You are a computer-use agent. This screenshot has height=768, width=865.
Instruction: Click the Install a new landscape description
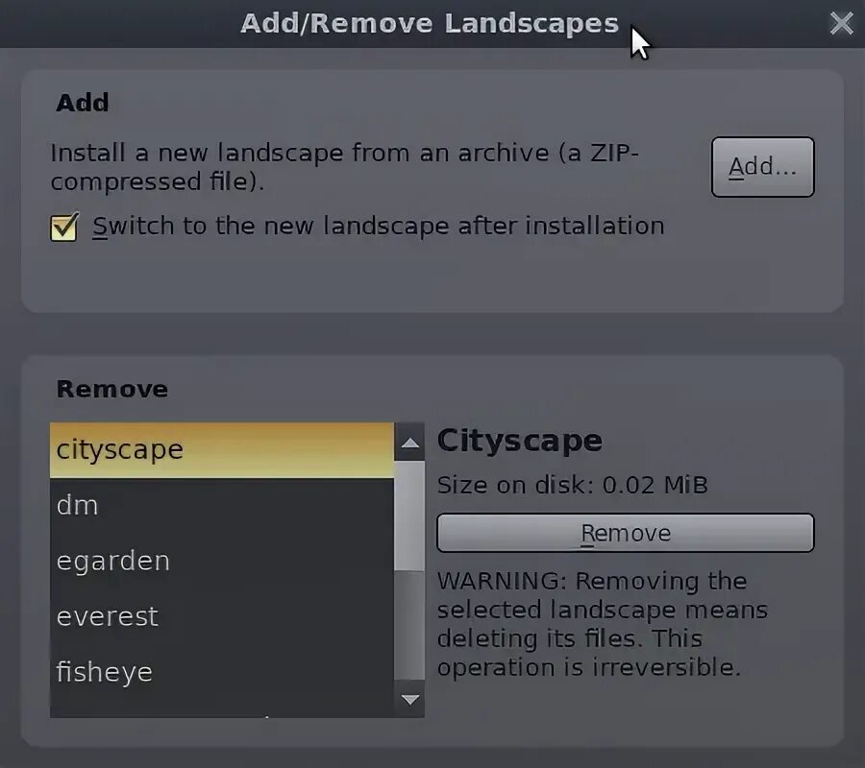click(x=344, y=167)
